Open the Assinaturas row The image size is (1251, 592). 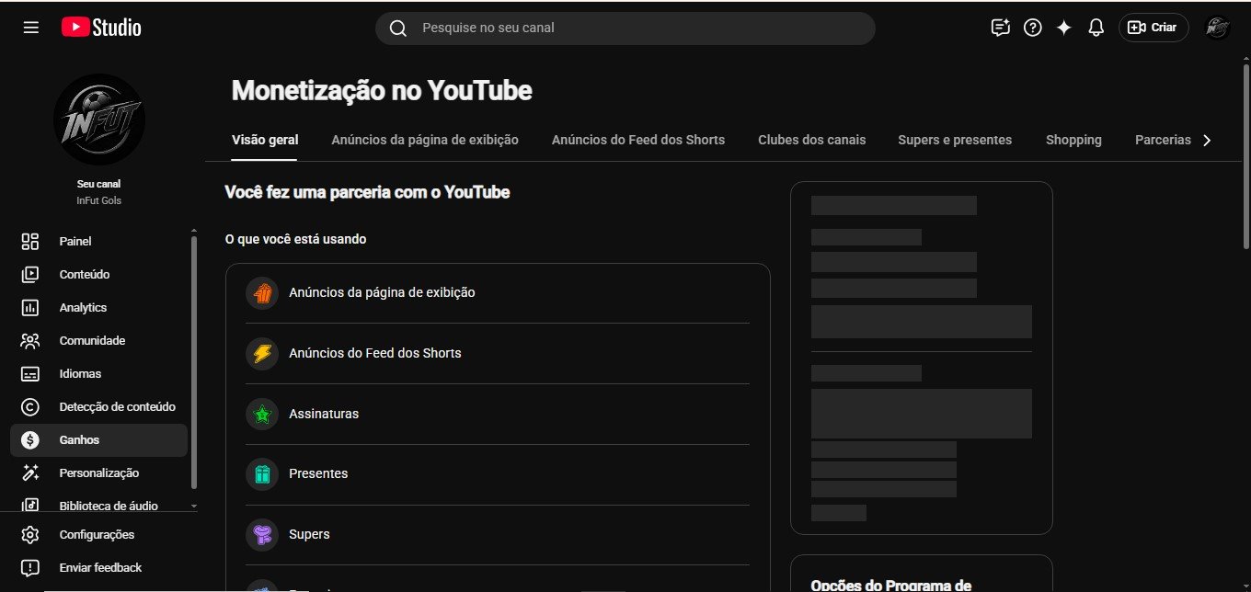(x=498, y=415)
